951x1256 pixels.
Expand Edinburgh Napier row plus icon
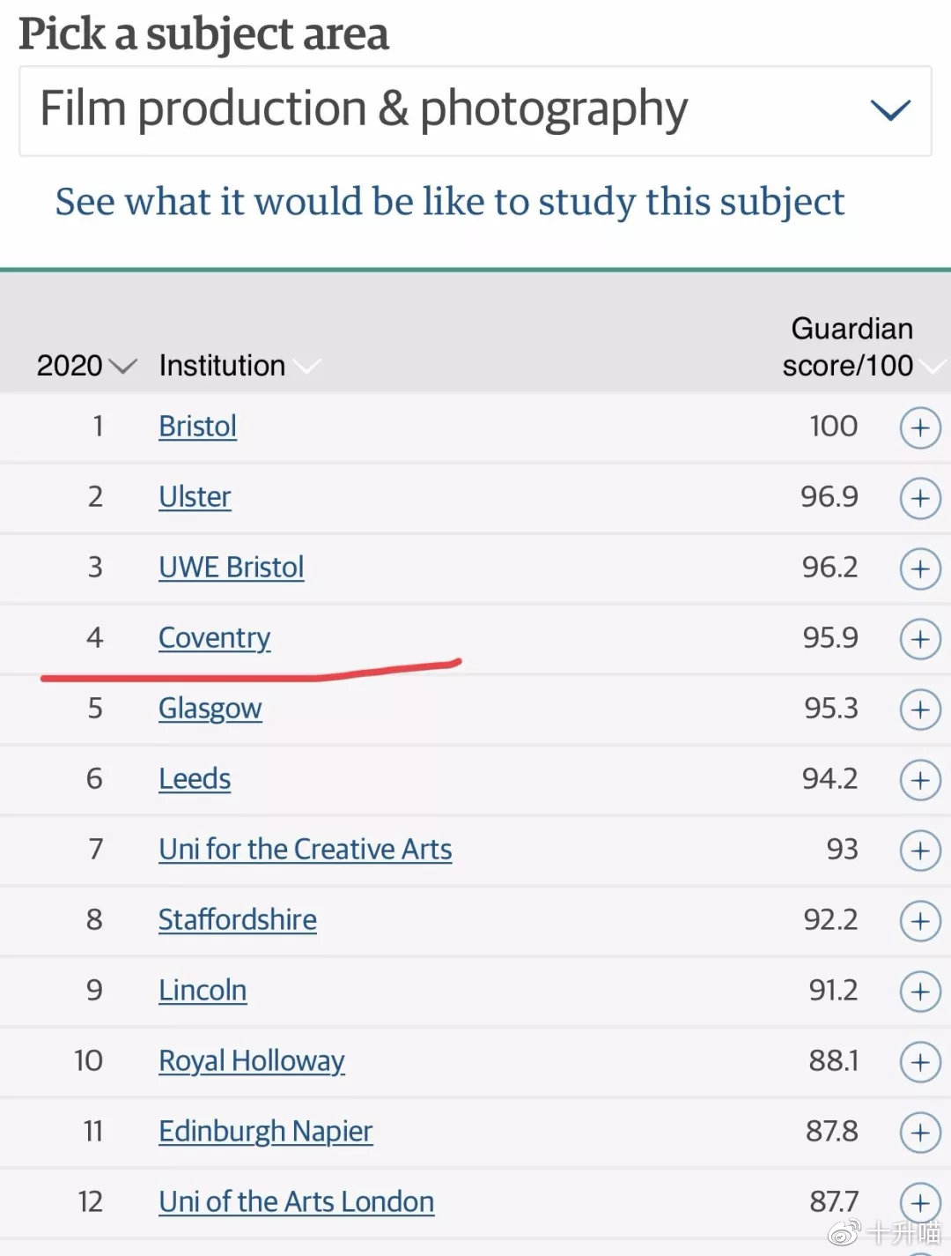pos(920,1133)
